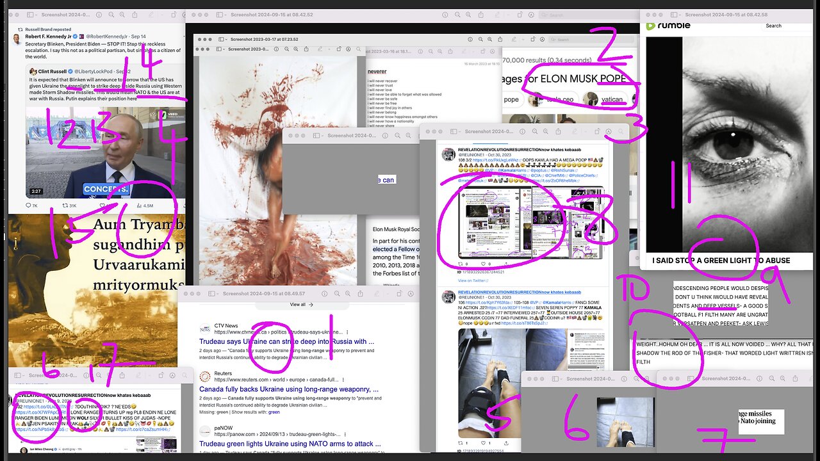The height and width of the screenshot is (461, 820).
Task: Toggle Markup toolbar in 08.42.52 window
Action: 531,14
